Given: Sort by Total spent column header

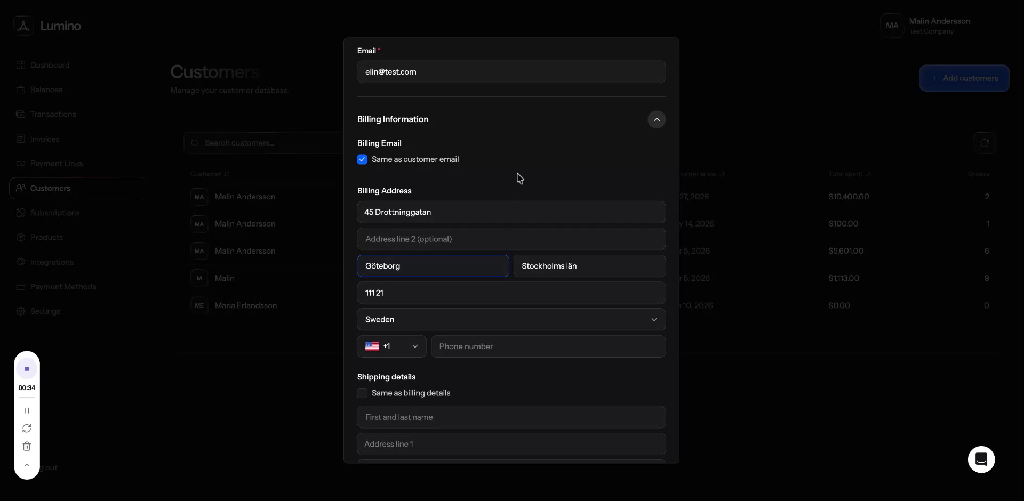Looking at the screenshot, I should [x=849, y=174].
